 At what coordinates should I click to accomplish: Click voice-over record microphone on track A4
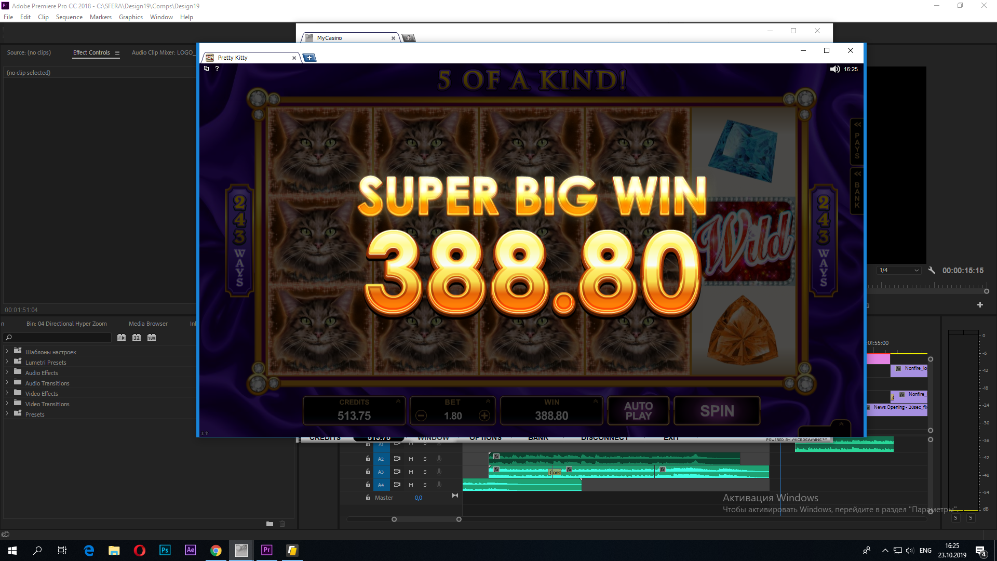pos(439,485)
